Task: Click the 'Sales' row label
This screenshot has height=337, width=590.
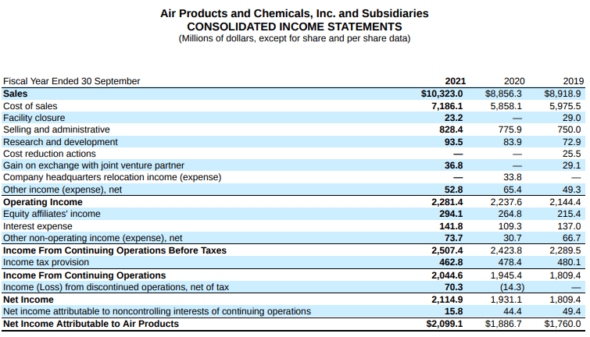Action: (15, 94)
